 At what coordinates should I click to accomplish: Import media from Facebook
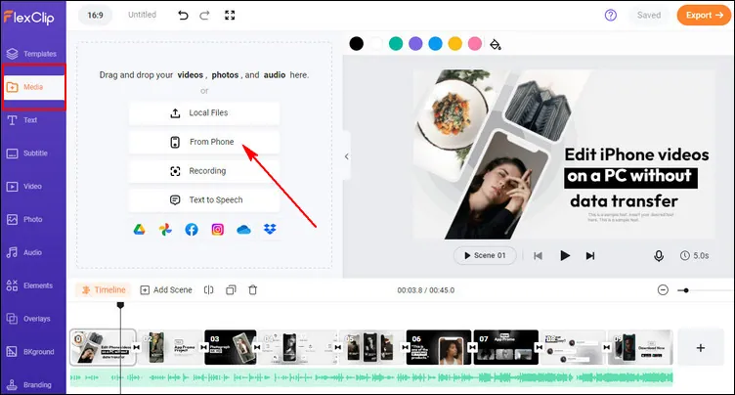[192, 230]
